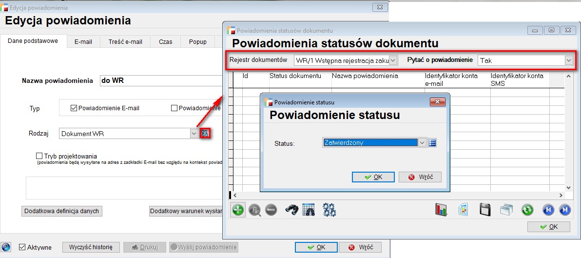Switch to the Treść e-mail tab
This screenshot has height=258, width=581.
point(125,41)
